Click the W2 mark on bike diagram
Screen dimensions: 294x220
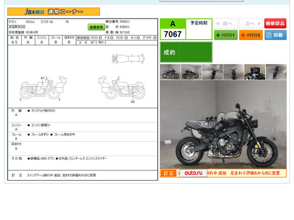click(133, 102)
